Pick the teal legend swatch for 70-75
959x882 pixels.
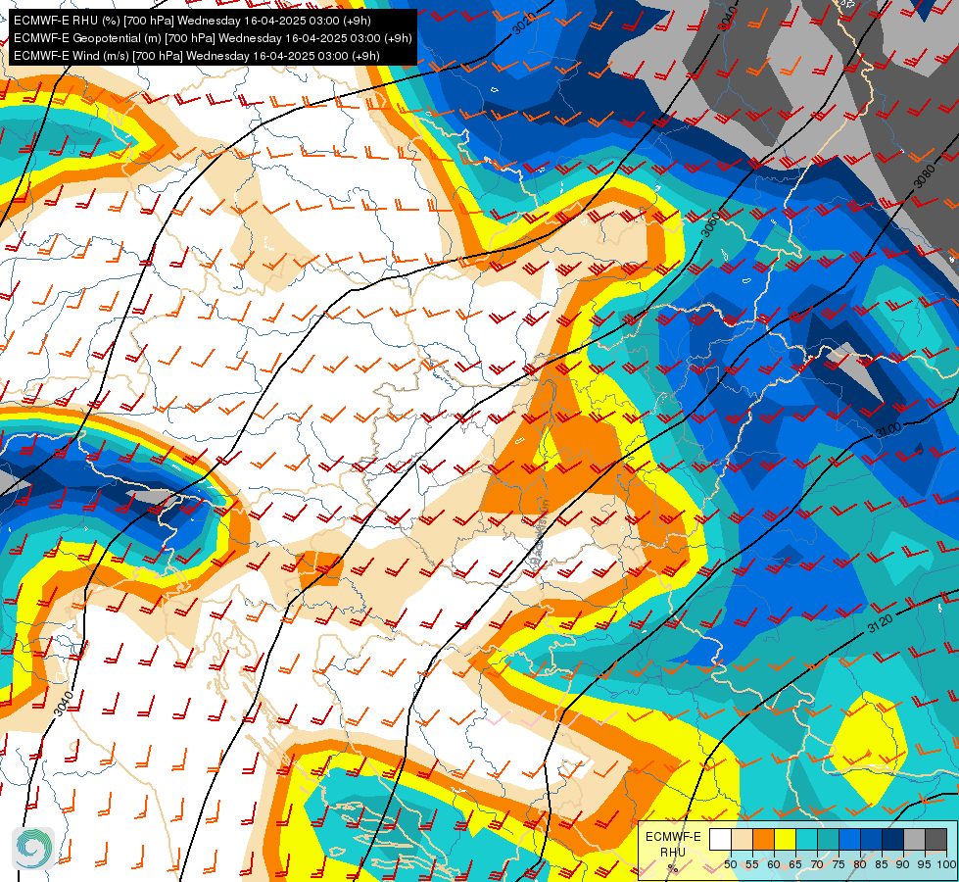(x=828, y=839)
